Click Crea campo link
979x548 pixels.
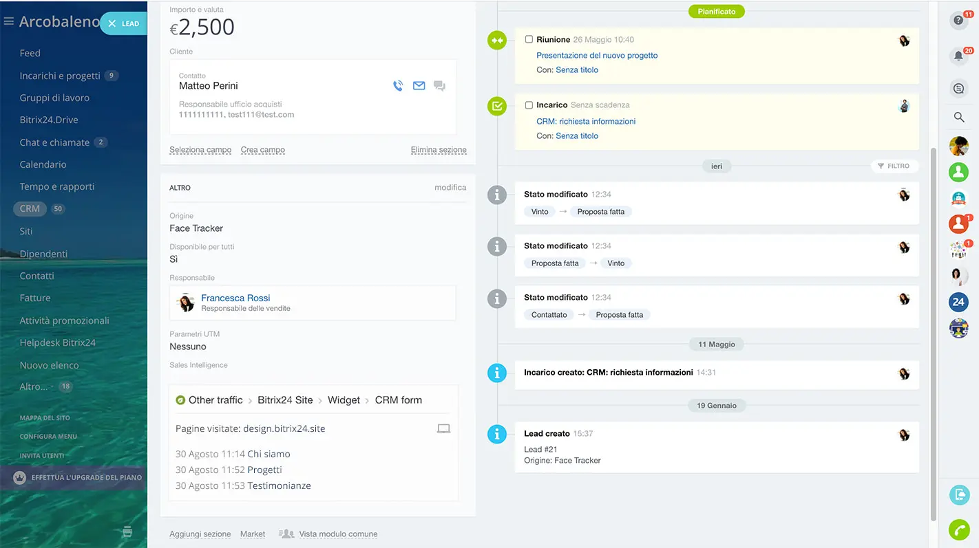(x=263, y=150)
